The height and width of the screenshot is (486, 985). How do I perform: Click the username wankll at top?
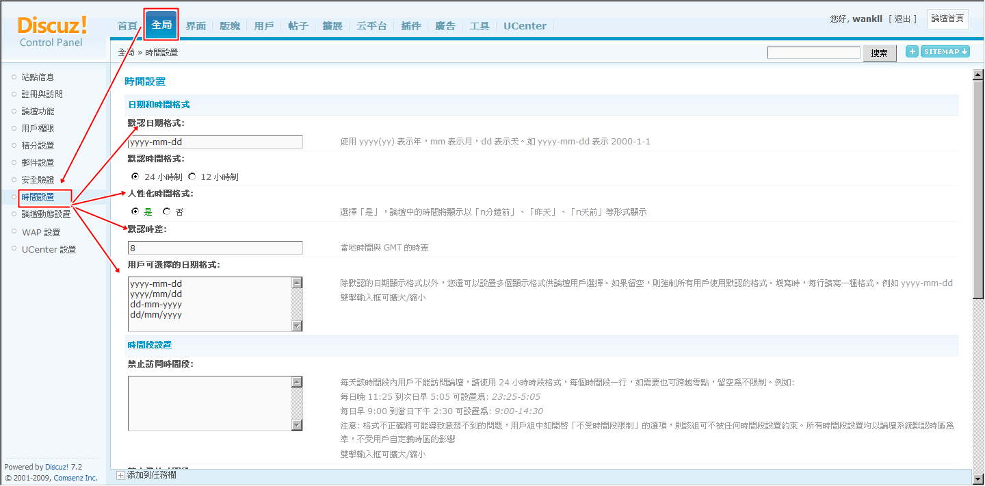click(x=867, y=19)
